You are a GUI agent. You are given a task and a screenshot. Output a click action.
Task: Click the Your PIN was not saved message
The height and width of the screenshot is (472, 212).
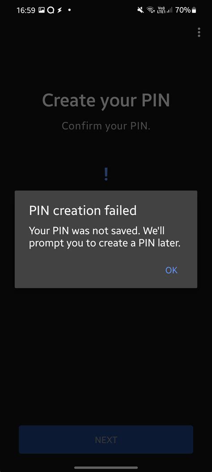click(105, 238)
